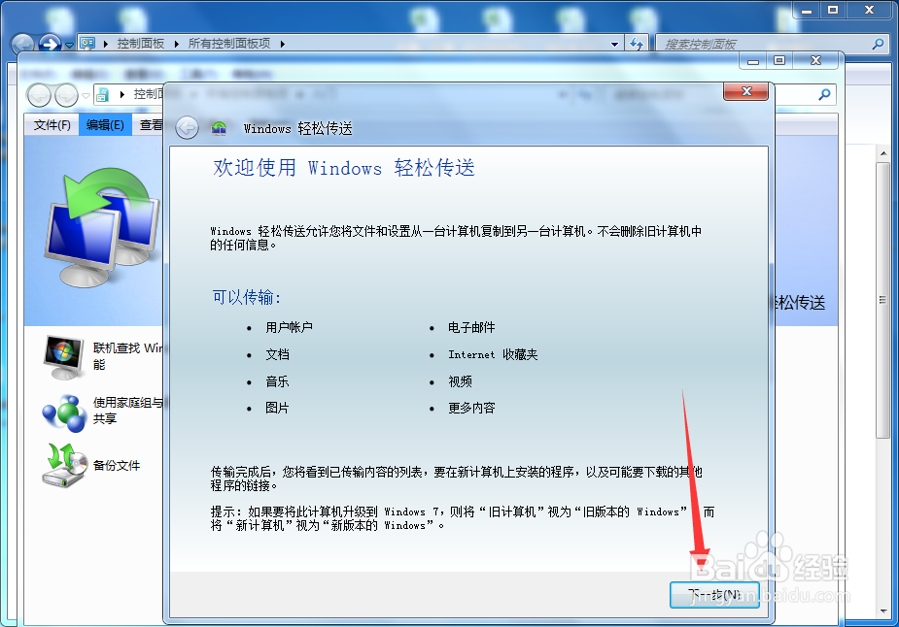
Task: Open the 编辑(E) menu
Action: [105, 125]
